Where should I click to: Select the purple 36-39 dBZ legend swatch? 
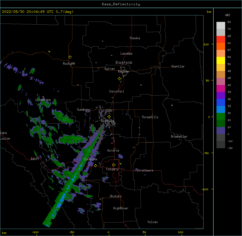pyautogui.click(x=221, y=95)
